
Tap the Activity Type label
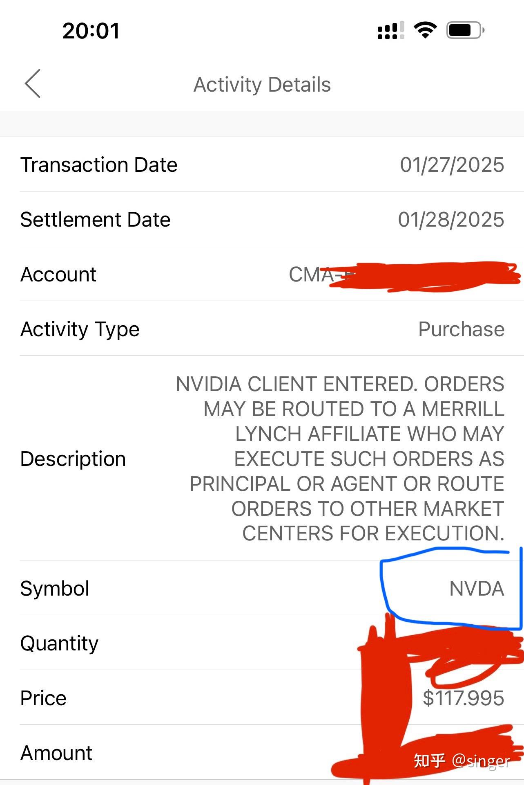[x=80, y=329]
